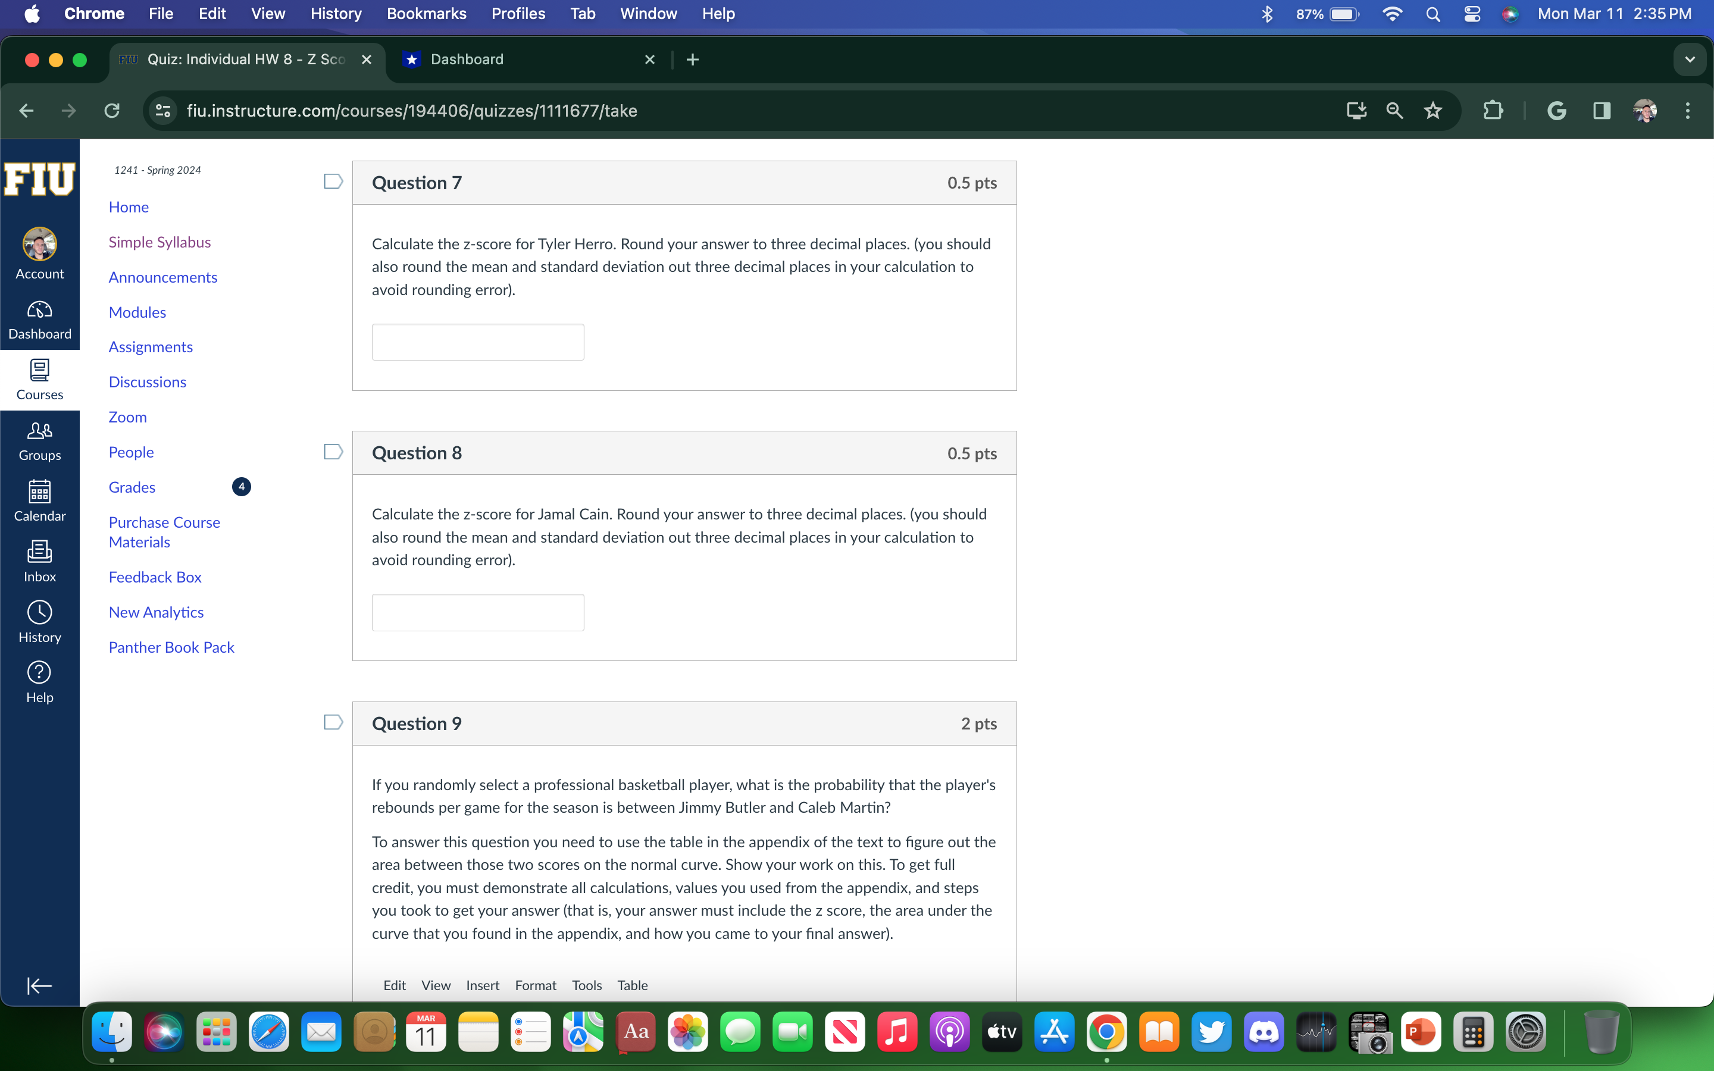Open the editor's Insert menu

482,985
